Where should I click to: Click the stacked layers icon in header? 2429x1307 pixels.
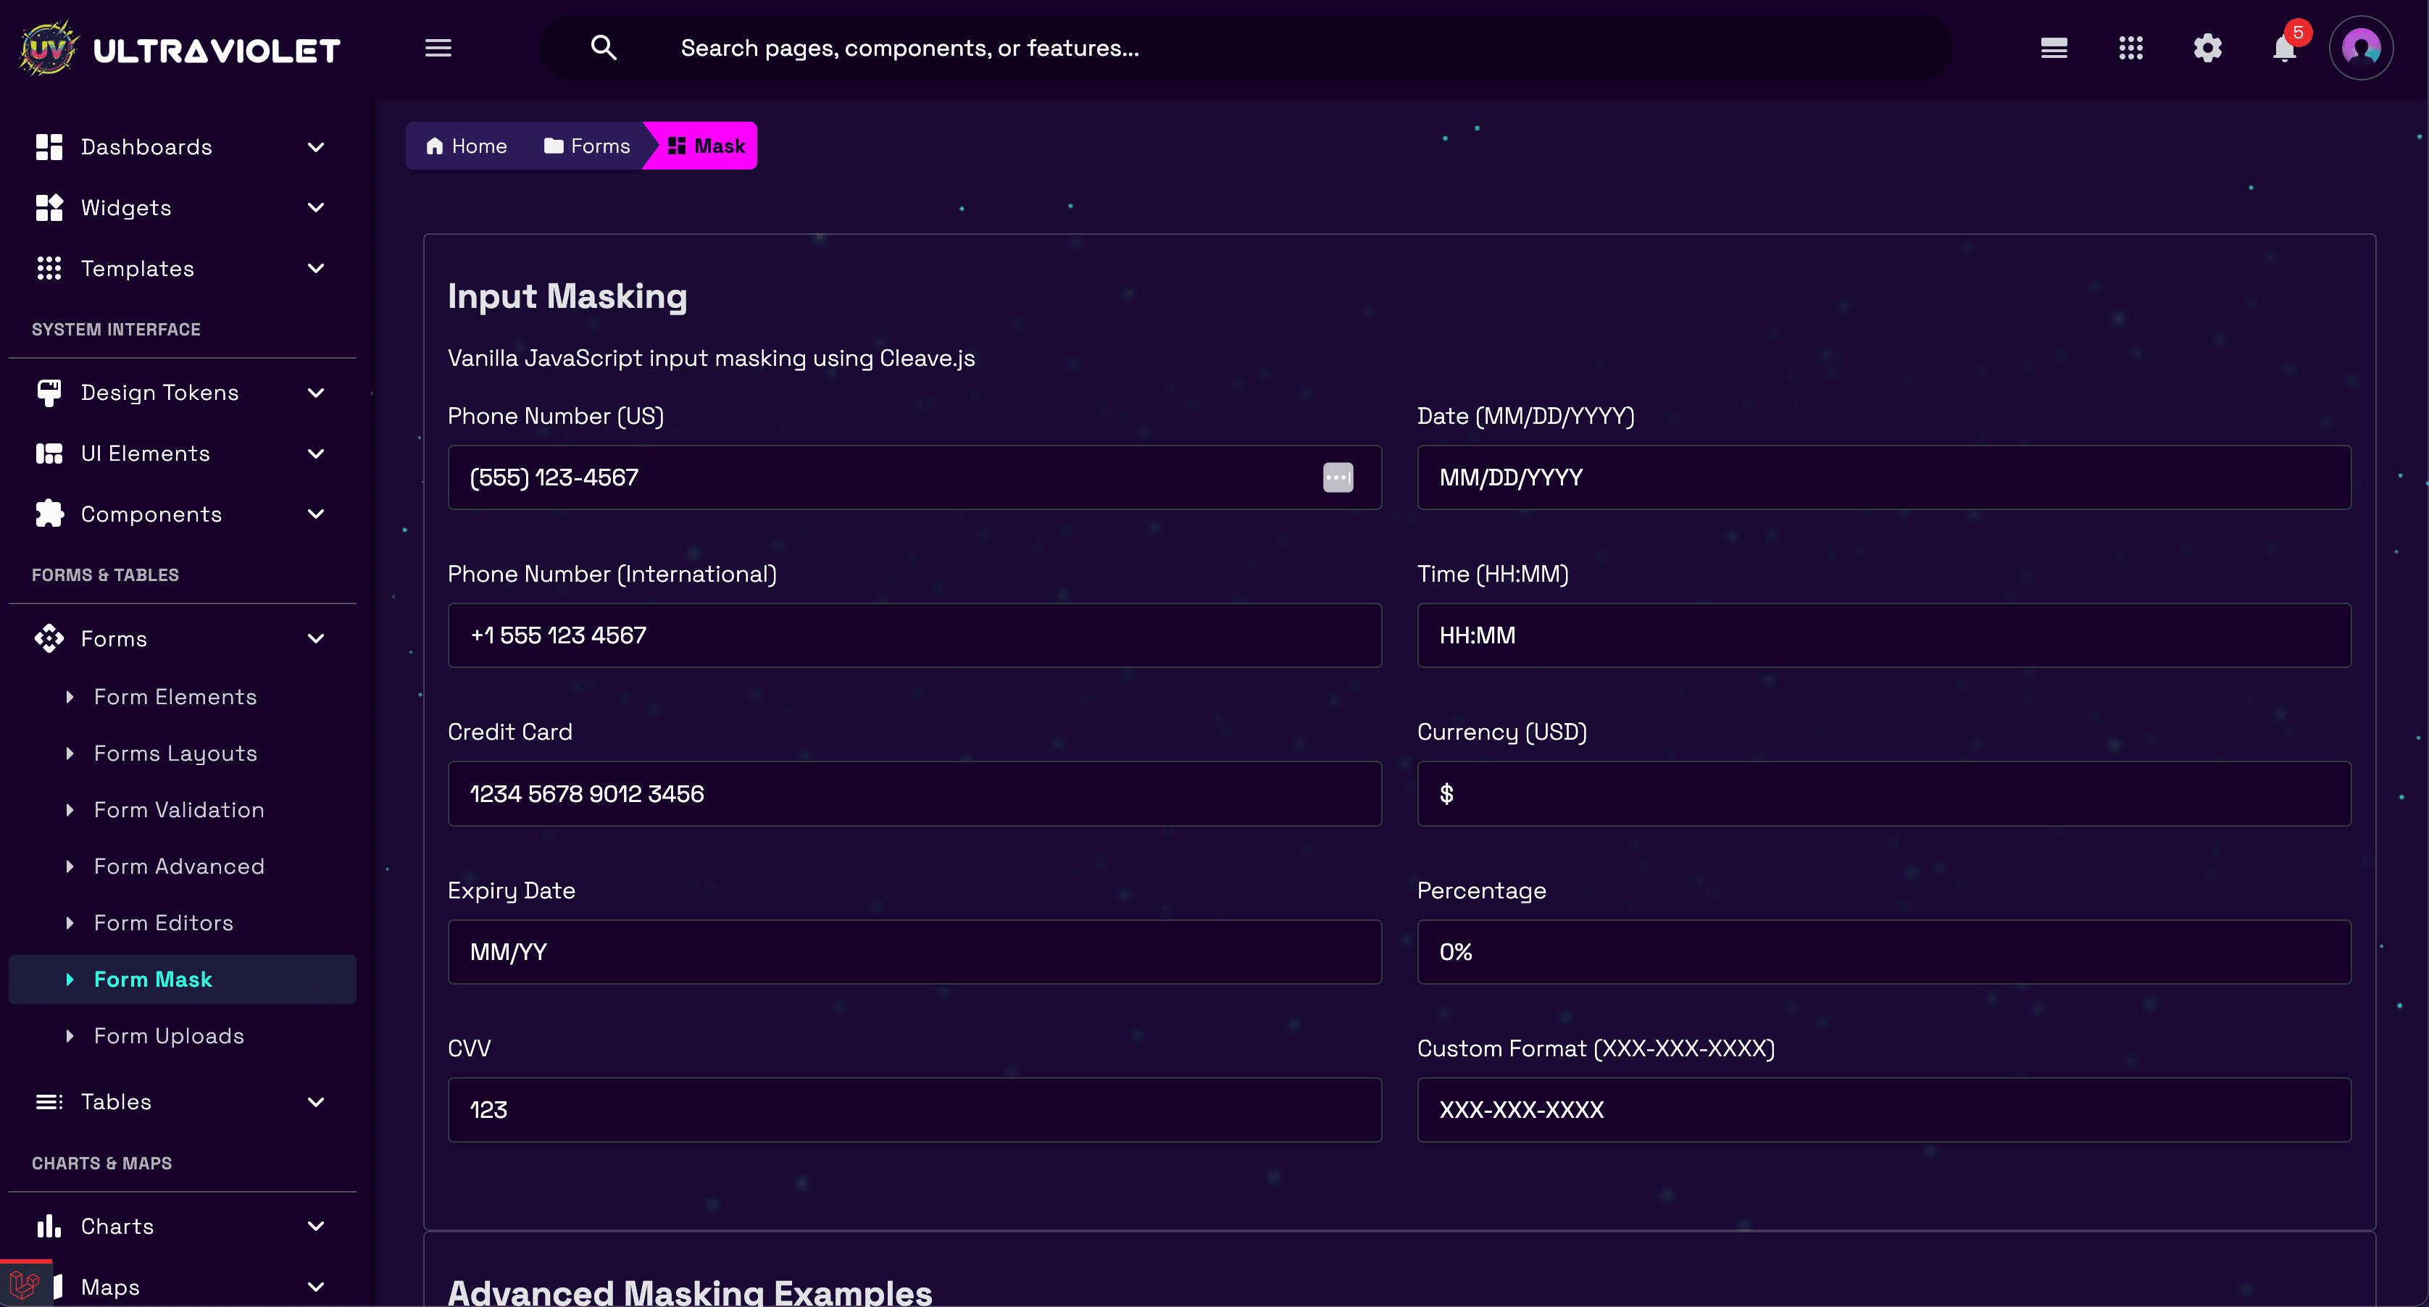[2054, 48]
